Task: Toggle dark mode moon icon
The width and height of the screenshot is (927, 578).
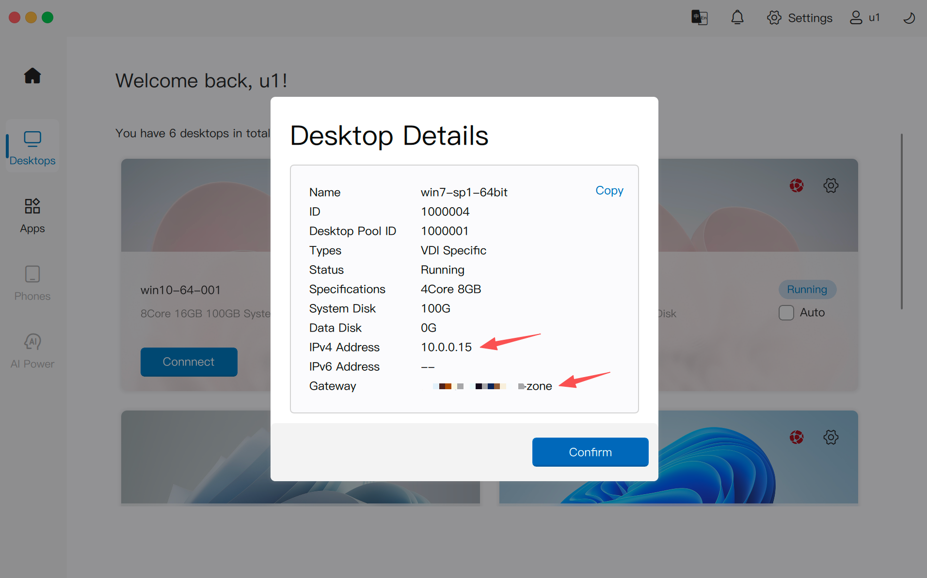Action: click(909, 18)
